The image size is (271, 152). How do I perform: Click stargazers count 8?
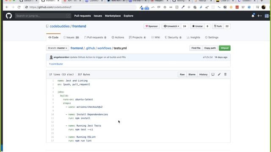click(207, 26)
